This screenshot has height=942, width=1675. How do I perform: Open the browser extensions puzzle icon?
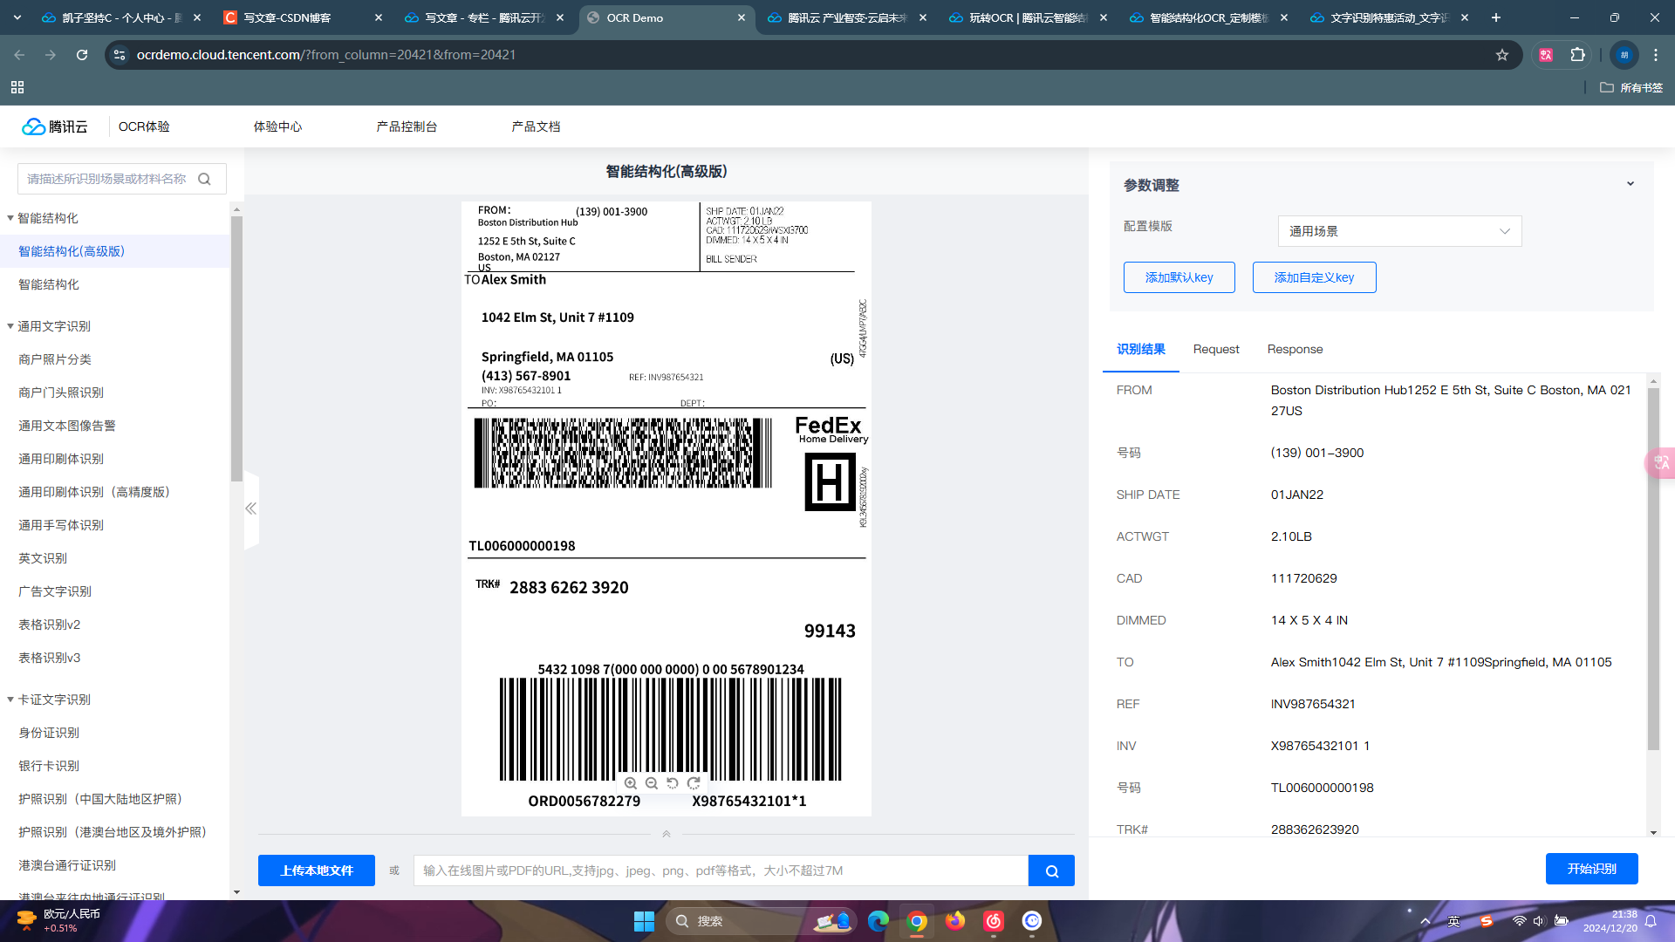pyautogui.click(x=1577, y=54)
